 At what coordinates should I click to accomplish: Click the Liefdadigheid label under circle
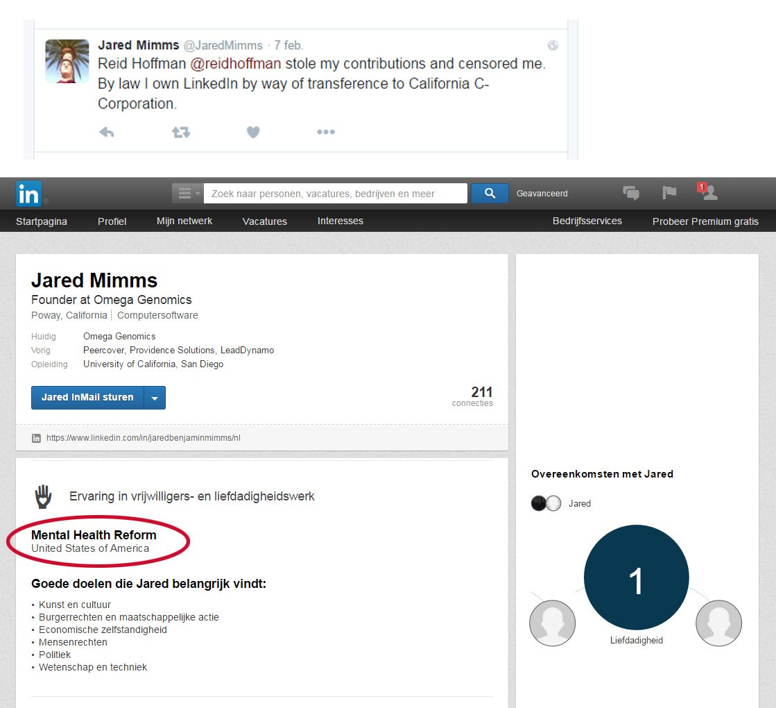click(637, 640)
